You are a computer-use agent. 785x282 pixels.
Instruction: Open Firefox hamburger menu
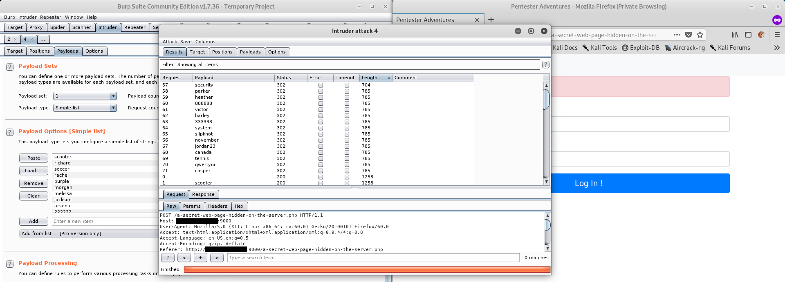point(777,35)
